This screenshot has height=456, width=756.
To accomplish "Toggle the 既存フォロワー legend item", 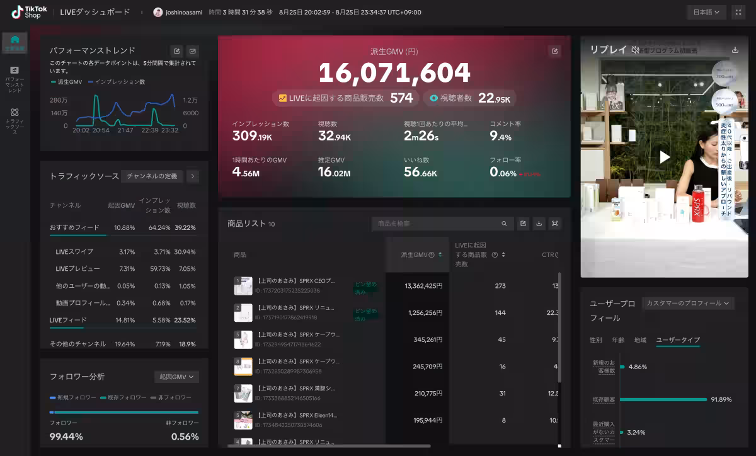I will tap(123, 397).
